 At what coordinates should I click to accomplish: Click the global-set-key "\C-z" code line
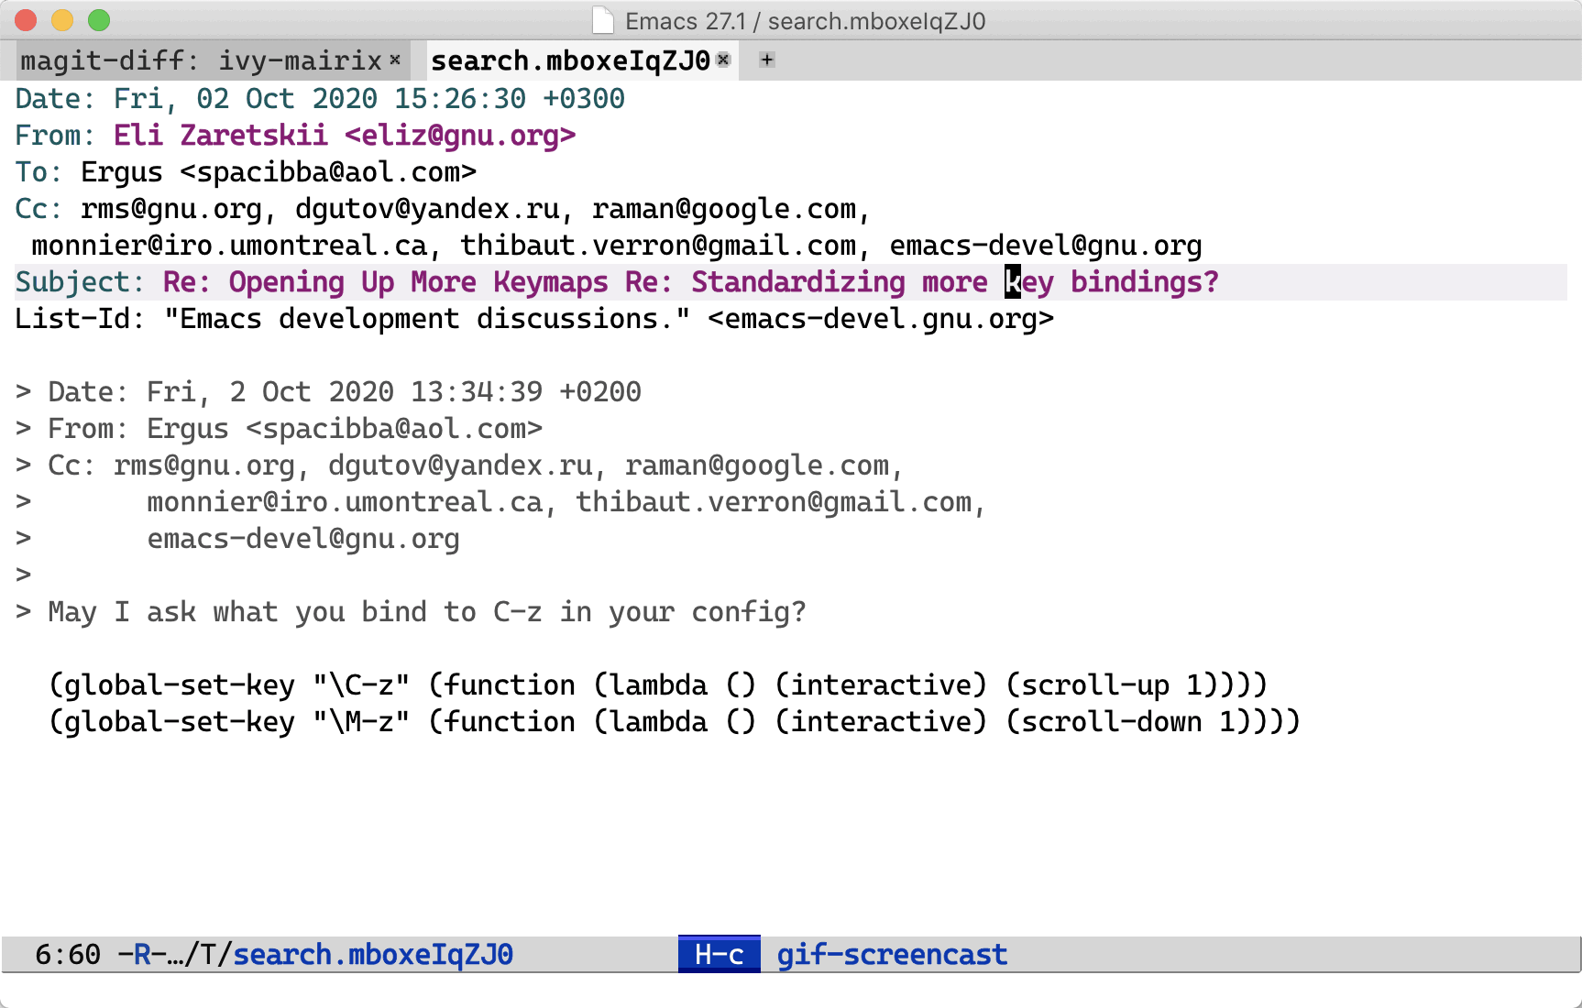pos(658,685)
